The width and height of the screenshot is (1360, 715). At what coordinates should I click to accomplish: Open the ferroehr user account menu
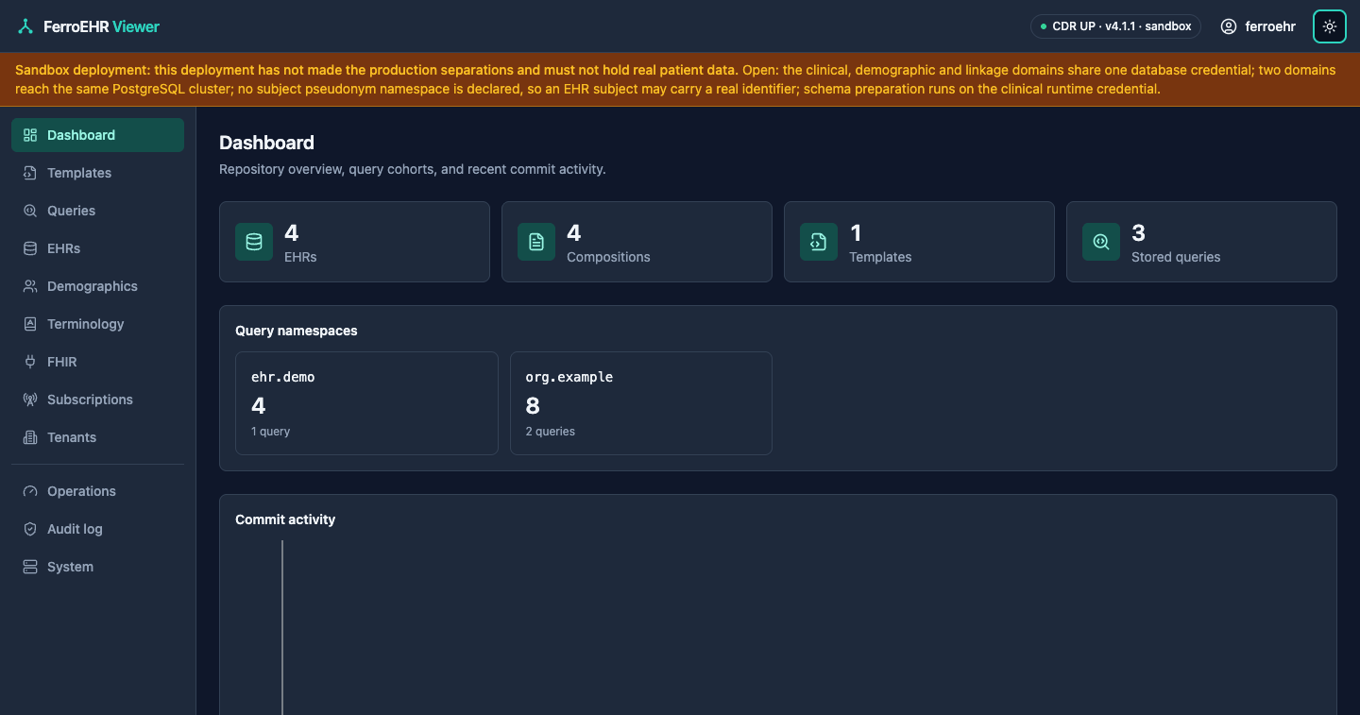[x=1257, y=26]
